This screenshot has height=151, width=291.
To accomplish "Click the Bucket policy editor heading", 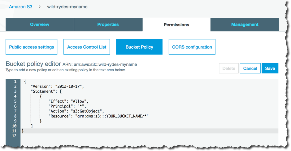I will [x=33, y=64].
